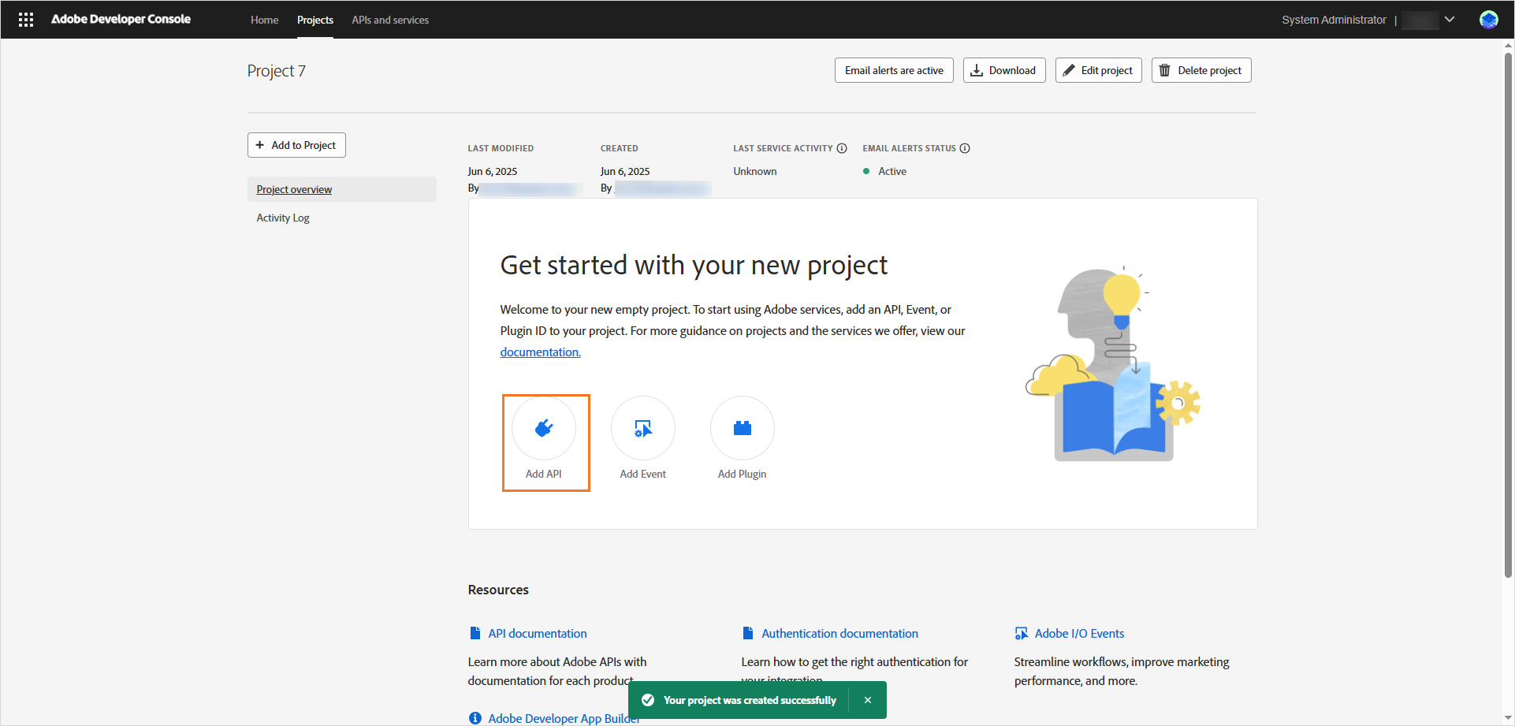The width and height of the screenshot is (1515, 726).
Task: Click the plus icon in Add to Project
Action: point(260,145)
